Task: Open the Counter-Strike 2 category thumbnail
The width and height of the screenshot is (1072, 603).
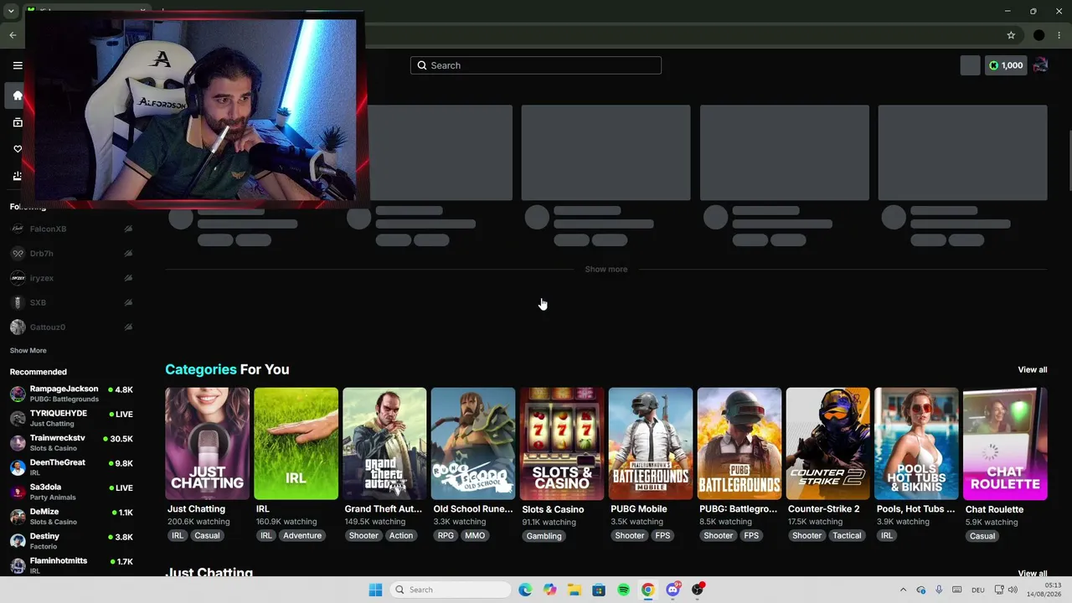Action: click(828, 444)
